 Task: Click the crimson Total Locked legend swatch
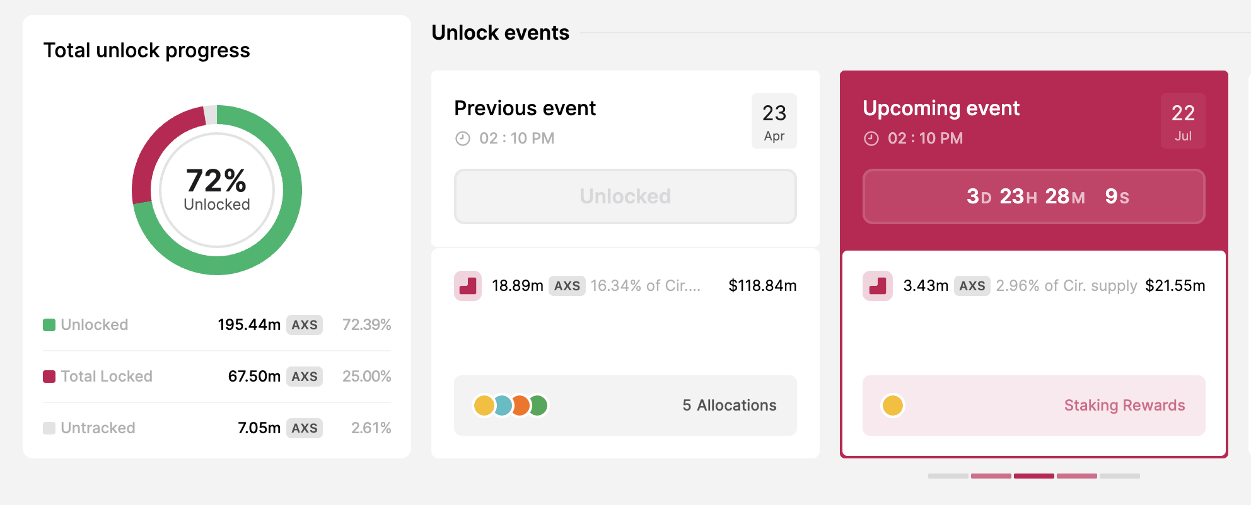[49, 377]
